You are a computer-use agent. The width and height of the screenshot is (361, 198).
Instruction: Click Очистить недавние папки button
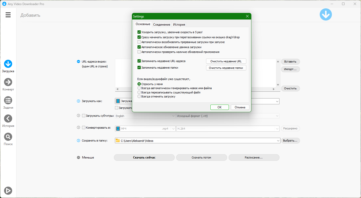tap(226, 68)
